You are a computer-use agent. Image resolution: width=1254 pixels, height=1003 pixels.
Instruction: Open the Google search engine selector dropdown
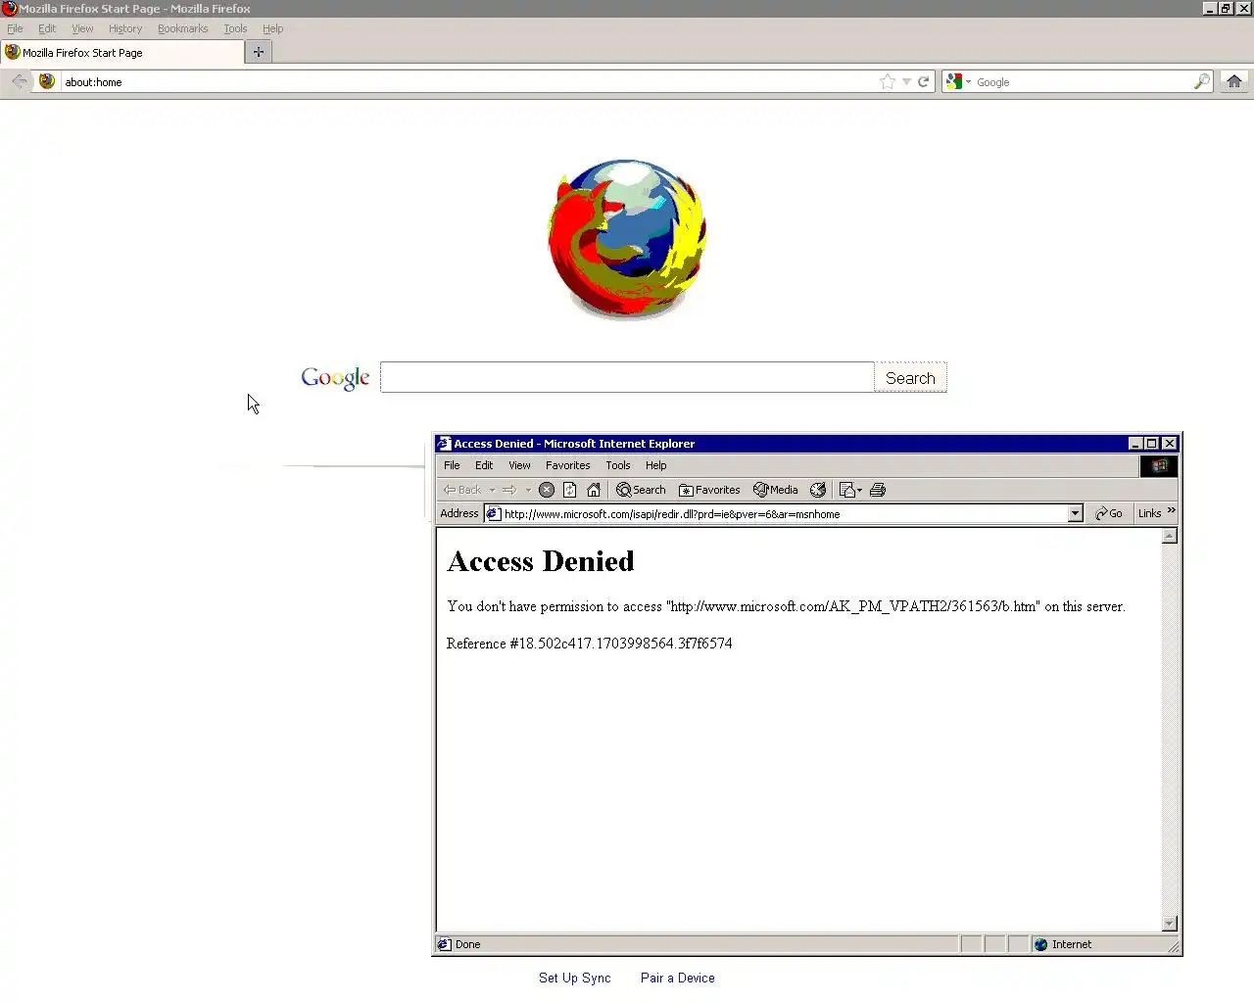pyautogui.click(x=957, y=82)
